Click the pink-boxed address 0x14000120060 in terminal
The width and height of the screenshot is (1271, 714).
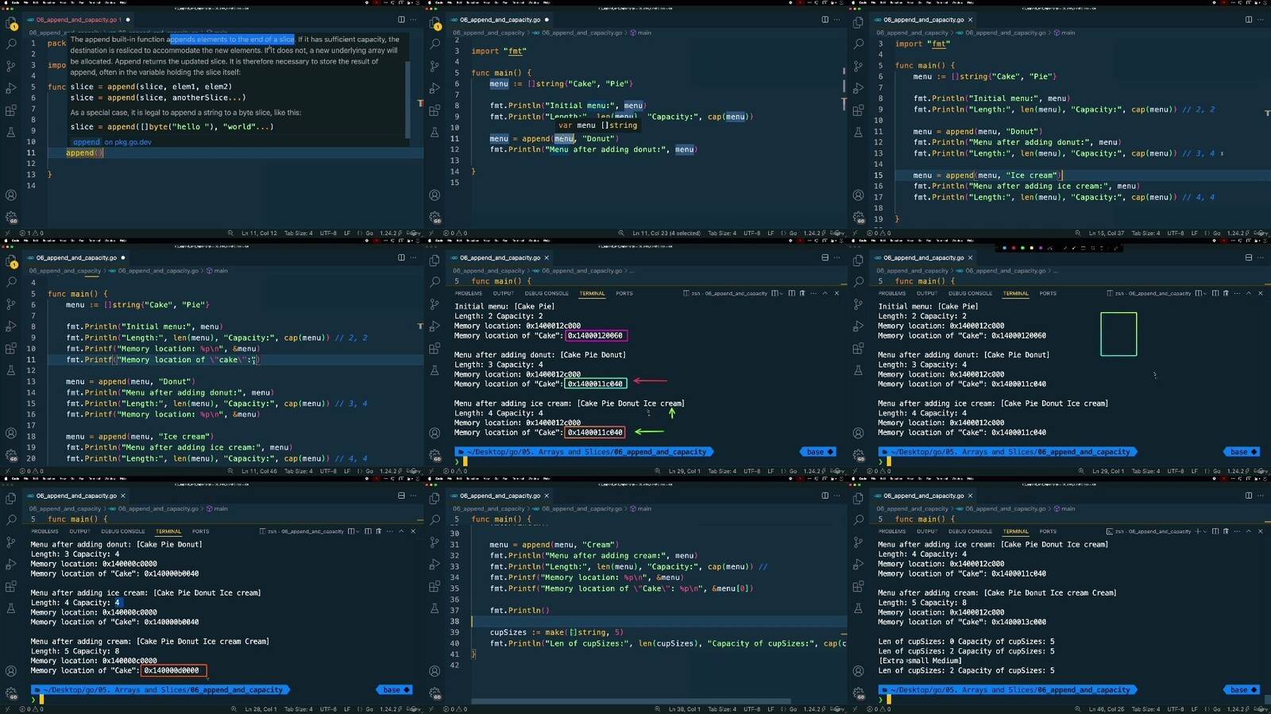(595, 336)
